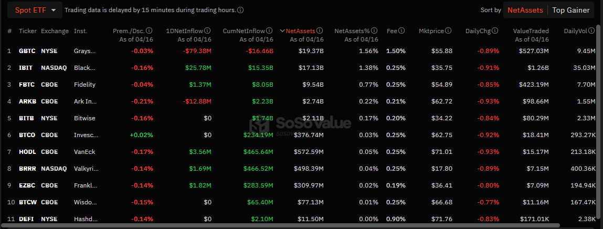Click the Ticker column header
603x229 pixels.
point(28,31)
